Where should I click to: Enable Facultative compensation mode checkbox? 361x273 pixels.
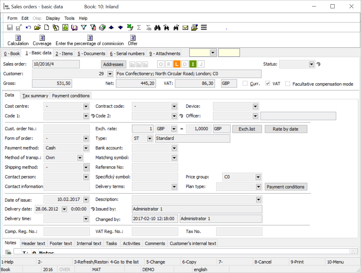pos(288,84)
